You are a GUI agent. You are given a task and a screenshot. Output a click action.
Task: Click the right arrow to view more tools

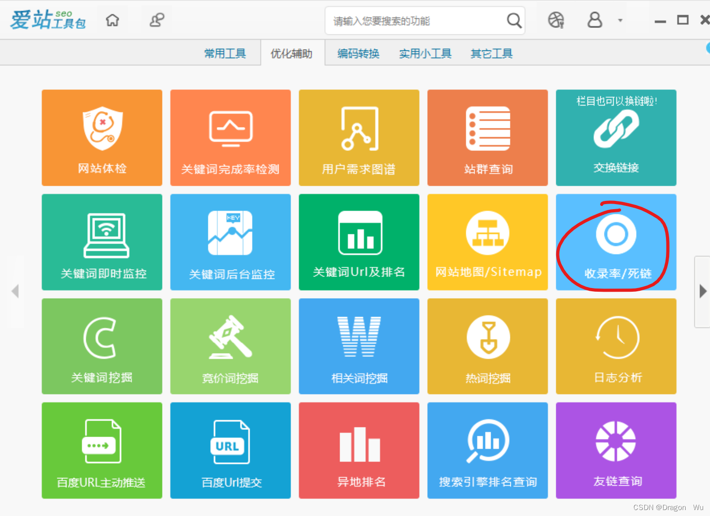pos(702,291)
